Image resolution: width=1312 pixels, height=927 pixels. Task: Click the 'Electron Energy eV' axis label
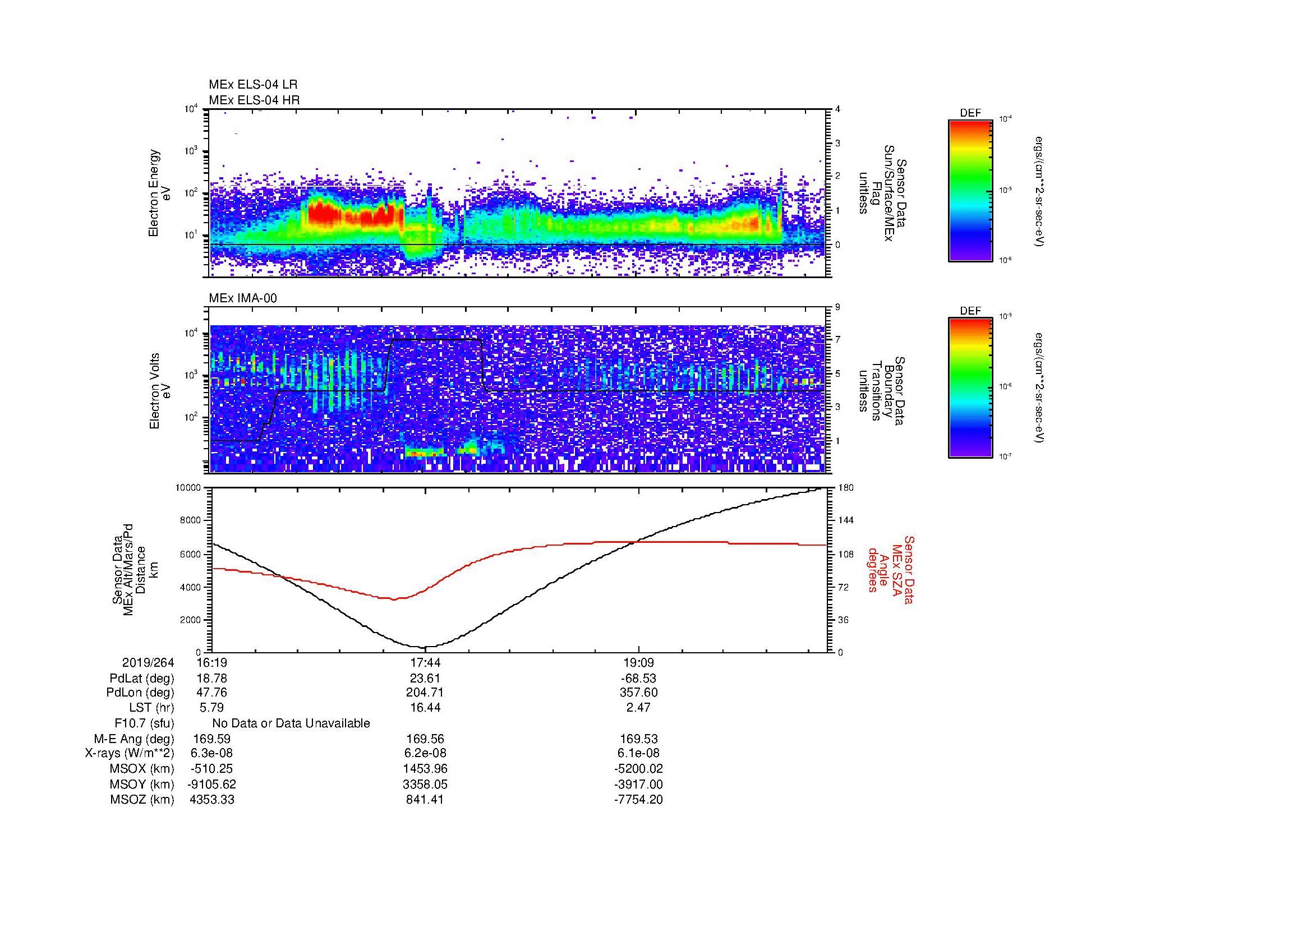click(159, 193)
